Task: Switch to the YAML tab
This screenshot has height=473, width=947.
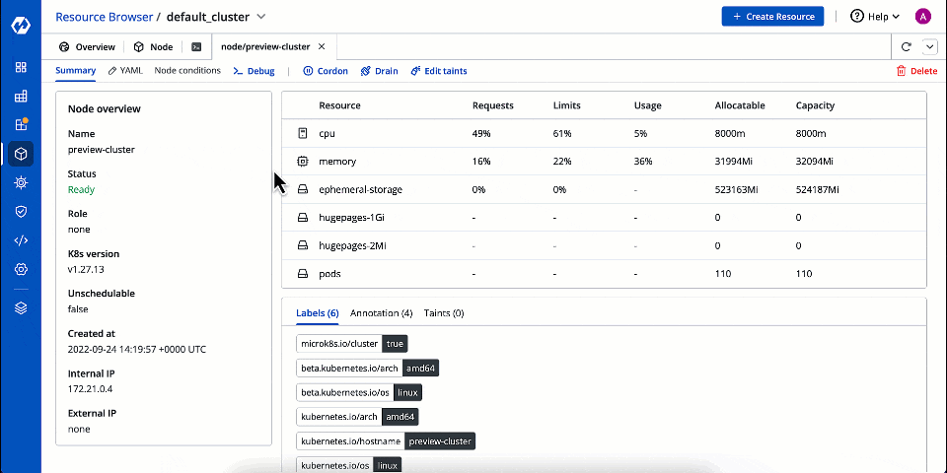Action: tap(125, 71)
